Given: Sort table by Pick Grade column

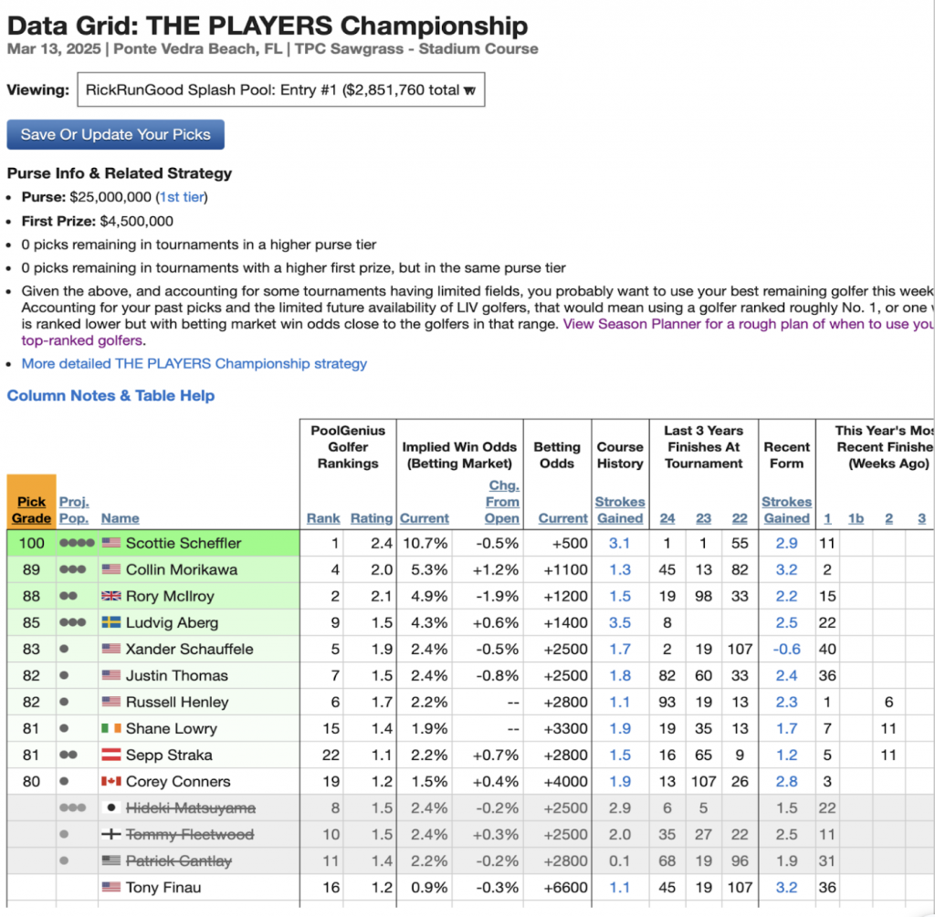Looking at the screenshot, I should pyautogui.click(x=31, y=510).
